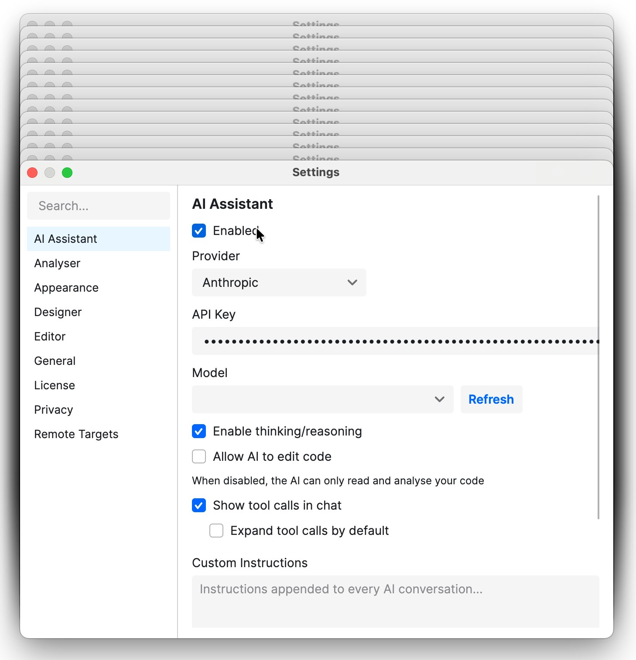Viewport: 636px width, 660px height.
Task: Select the General settings category
Action: tap(99, 361)
